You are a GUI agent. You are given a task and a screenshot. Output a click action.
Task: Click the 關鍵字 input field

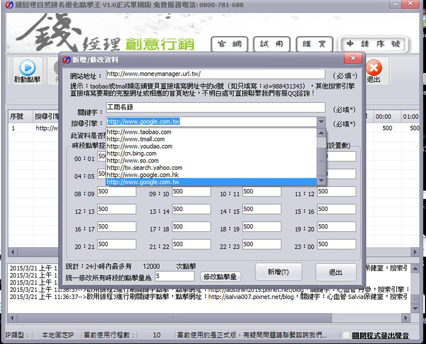(x=216, y=107)
